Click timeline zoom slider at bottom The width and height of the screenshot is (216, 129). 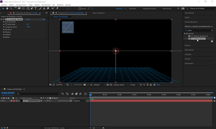[x=97, y=128]
